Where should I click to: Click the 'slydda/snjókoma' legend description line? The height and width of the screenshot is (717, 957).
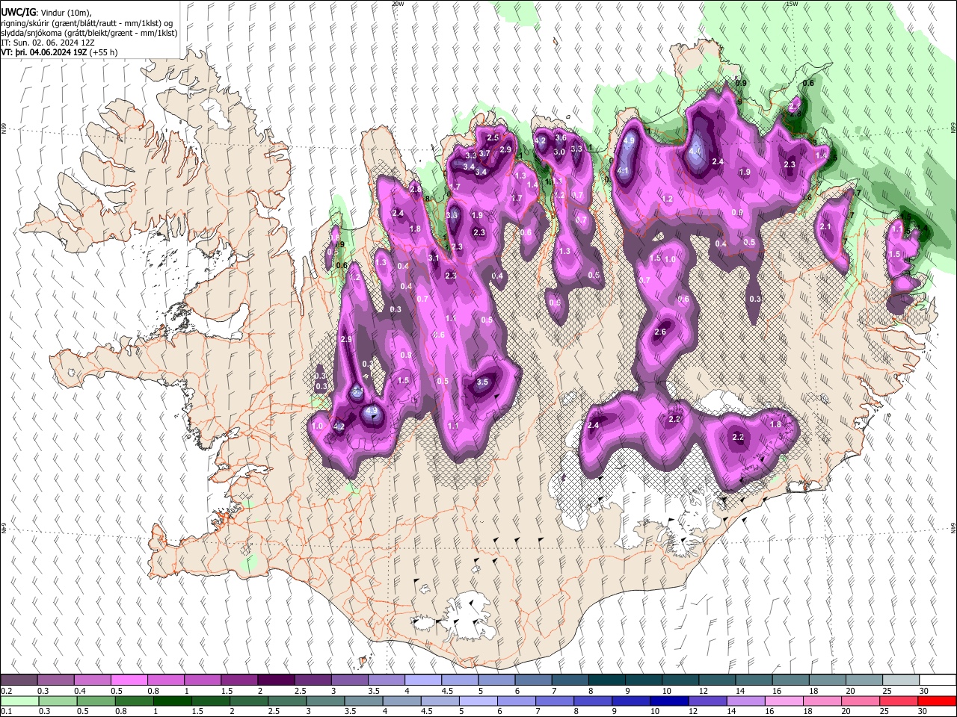pos(89,33)
